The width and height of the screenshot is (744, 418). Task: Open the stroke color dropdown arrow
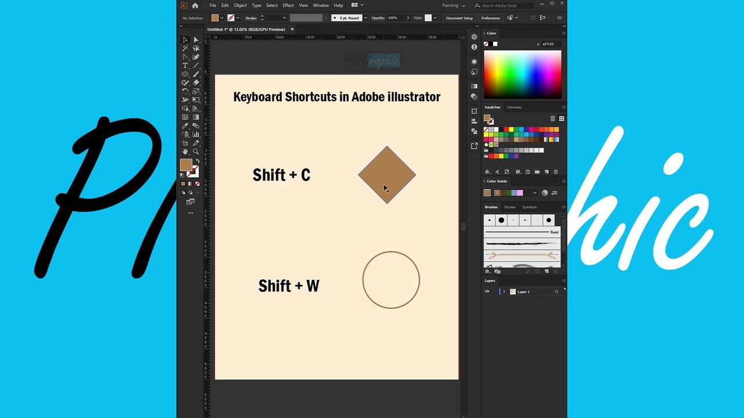(x=238, y=18)
